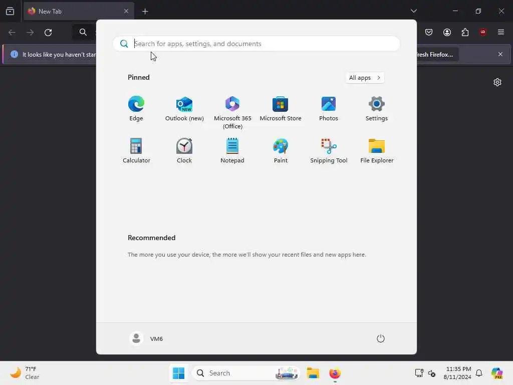Go forward in Firefox

[x=30, y=33]
